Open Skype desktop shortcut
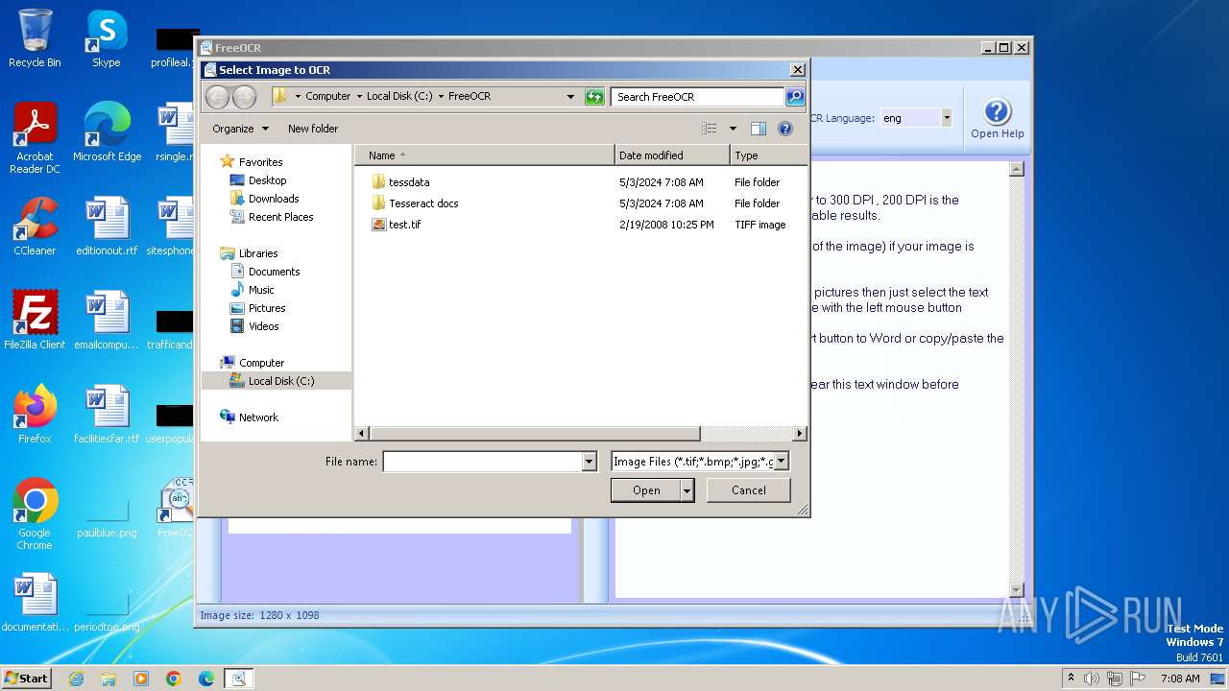This screenshot has width=1229, height=691. (107, 38)
